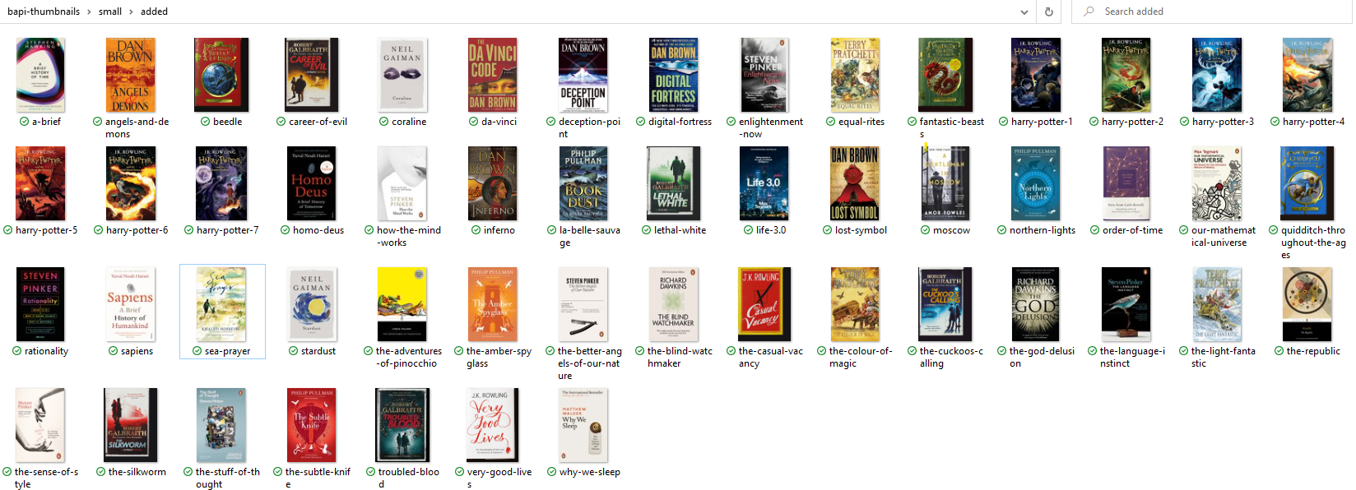Click the how-the-mind-works file name
The width and height of the screenshot is (1356, 490).
(409, 237)
